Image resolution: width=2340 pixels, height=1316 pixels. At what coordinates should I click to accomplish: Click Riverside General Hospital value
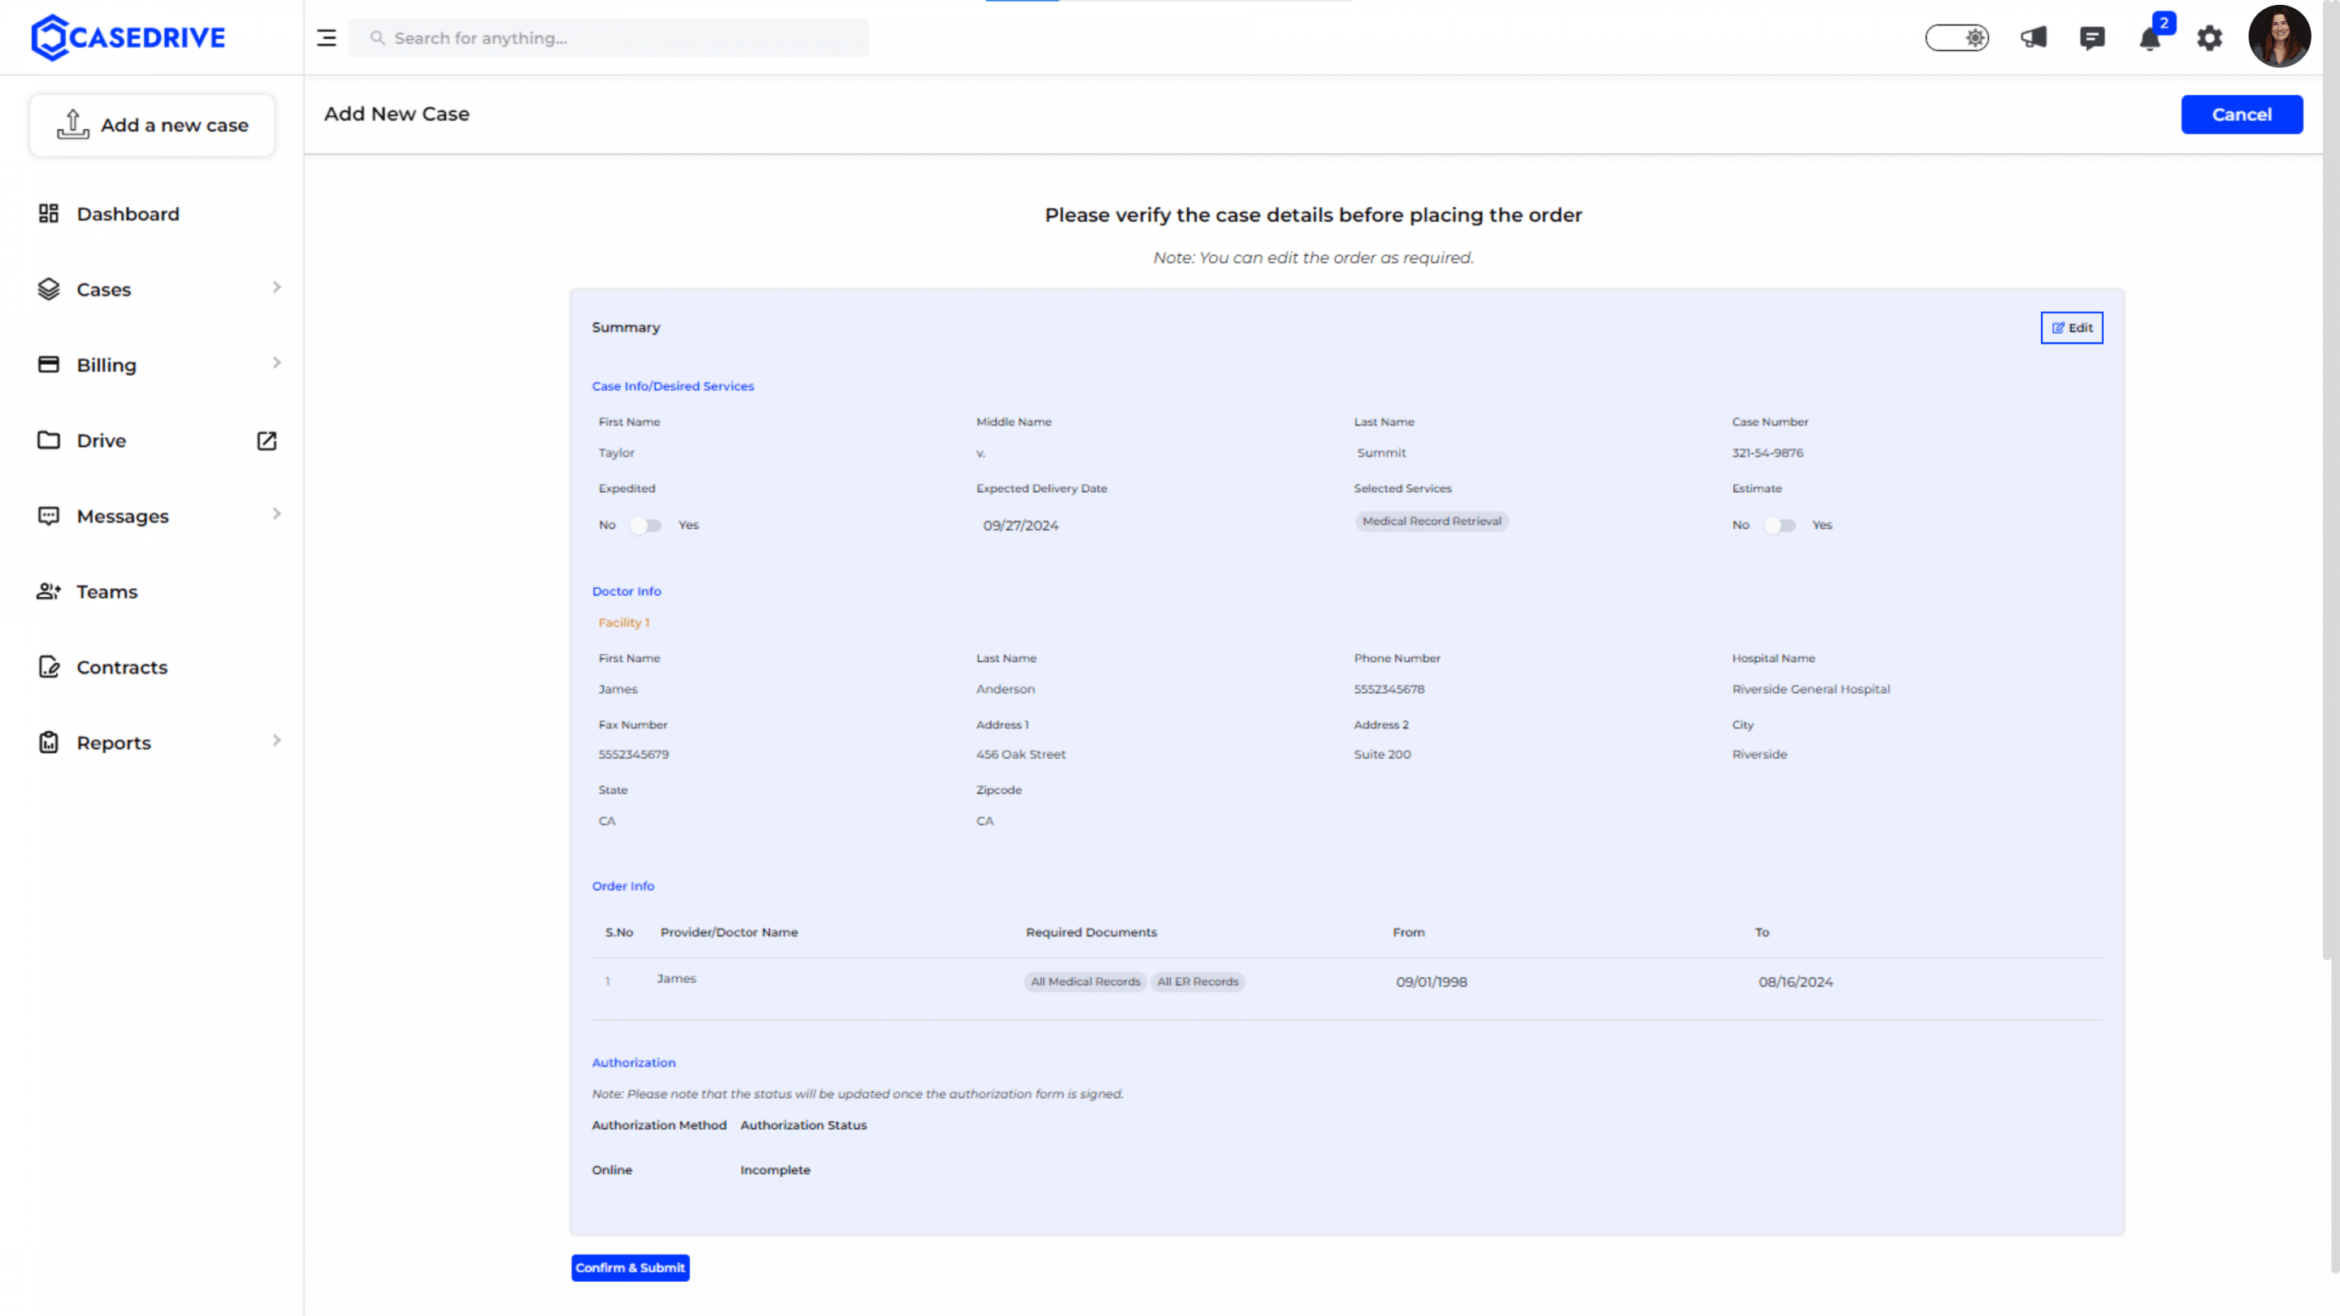pos(1810,690)
